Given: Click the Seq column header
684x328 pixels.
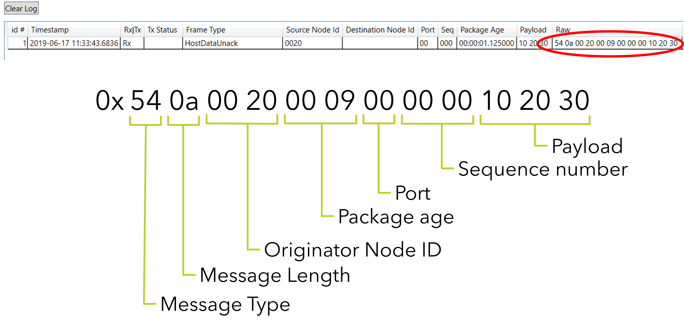Looking at the screenshot, I should pyautogui.click(x=447, y=30).
